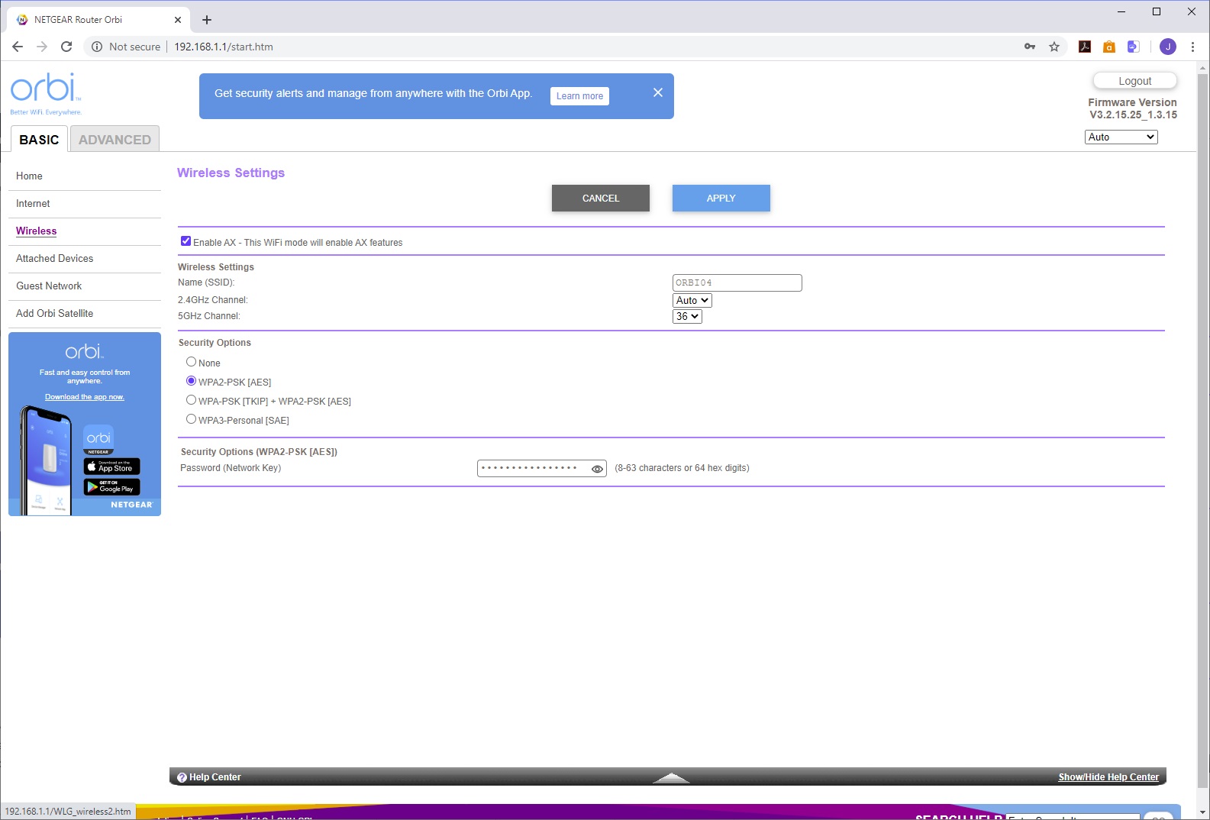The height and width of the screenshot is (820, 1210).
Task: Click the Name (SSID) input field
Action: (737, 282)
